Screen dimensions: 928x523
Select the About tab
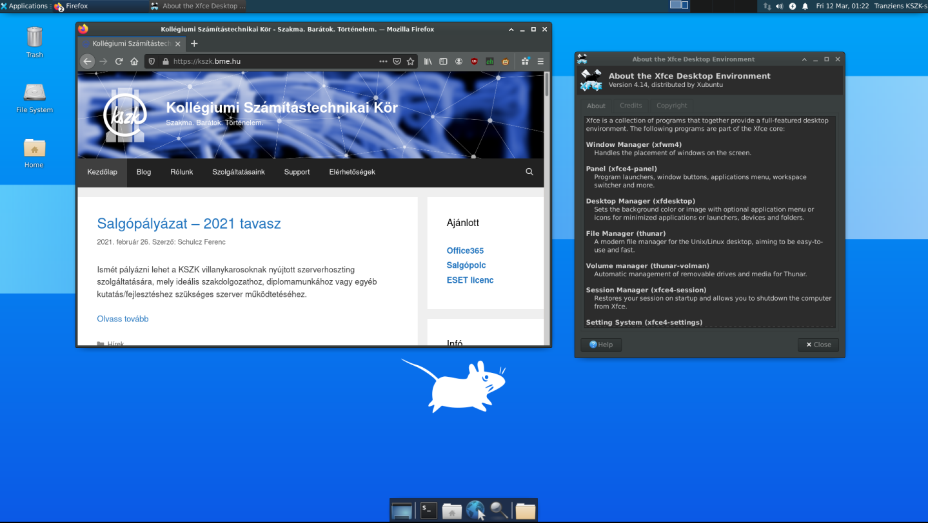(x=596, y=106)
